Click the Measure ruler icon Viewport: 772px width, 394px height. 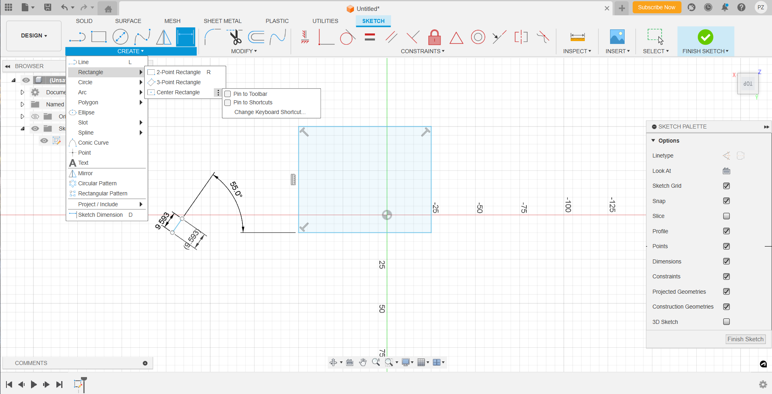click(577, 37)
